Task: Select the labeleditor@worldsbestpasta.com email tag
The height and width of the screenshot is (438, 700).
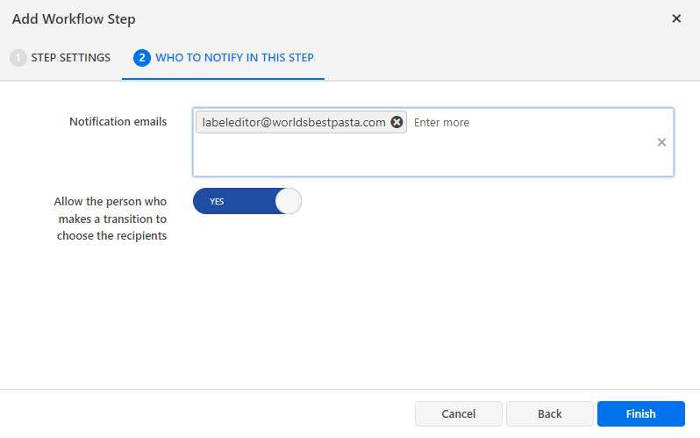Action: click(294, 123)
